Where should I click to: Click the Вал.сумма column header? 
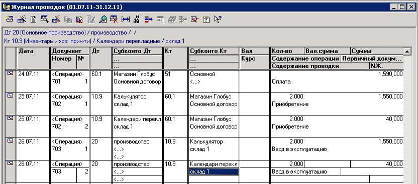327,51
